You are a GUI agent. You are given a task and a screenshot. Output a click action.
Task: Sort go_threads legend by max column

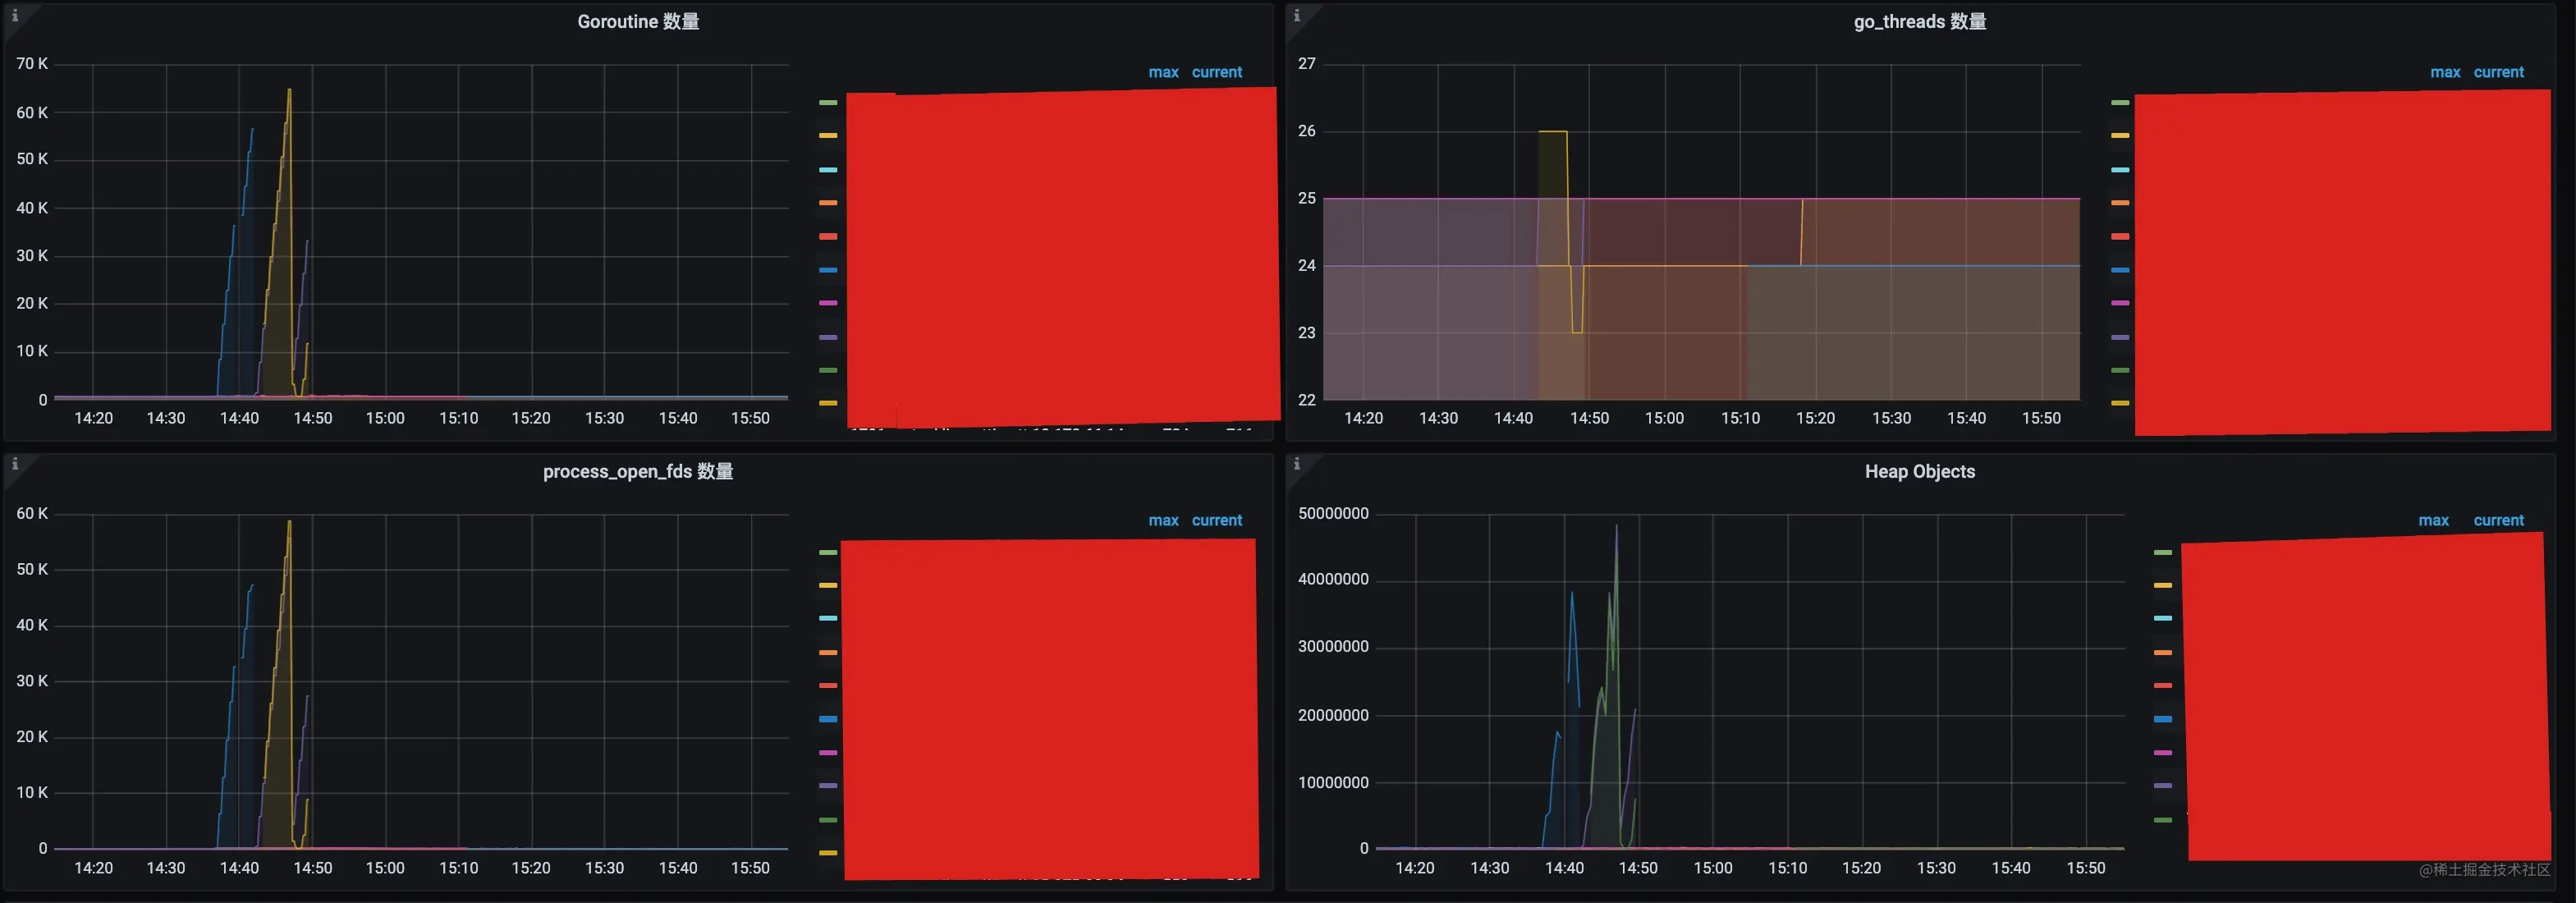coord(2445,72)
